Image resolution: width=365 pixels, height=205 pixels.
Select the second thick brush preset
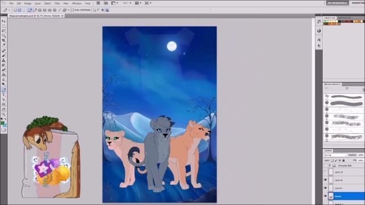[x=347, y=103]
